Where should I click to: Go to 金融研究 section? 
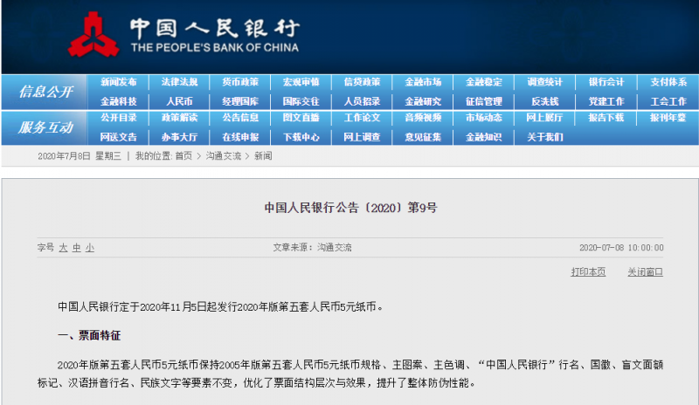click(423, 101)
